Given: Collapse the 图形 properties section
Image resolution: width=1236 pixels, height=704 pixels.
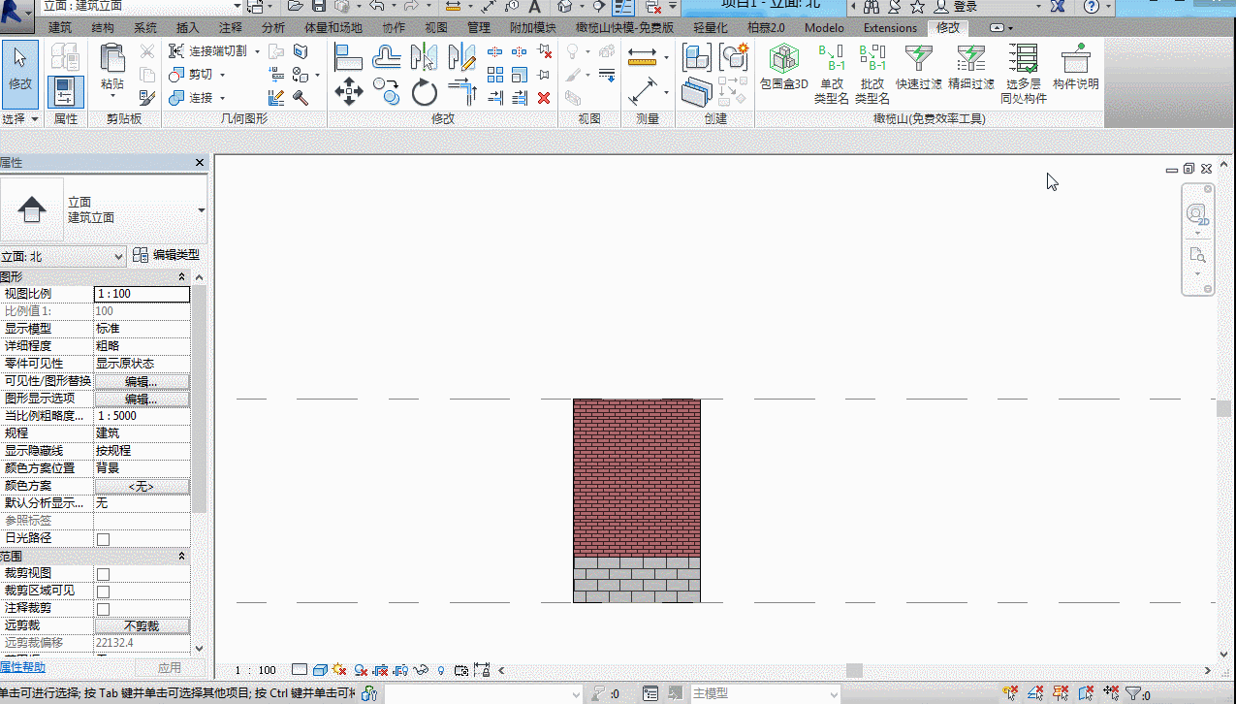Looking at the screenshot, I should [181, 277].
